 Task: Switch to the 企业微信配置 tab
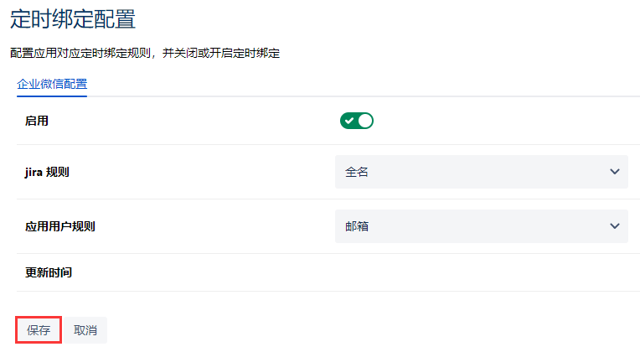point(52,84)
